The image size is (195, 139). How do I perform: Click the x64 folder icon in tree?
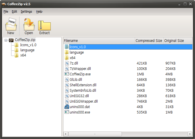[16, 55]
